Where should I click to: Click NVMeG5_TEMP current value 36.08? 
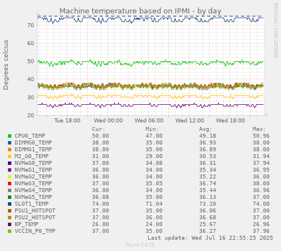101,197
